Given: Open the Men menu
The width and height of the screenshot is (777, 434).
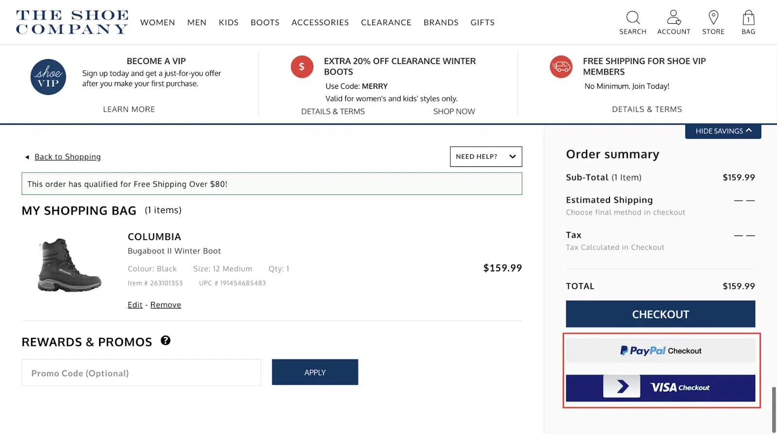Looking at the screenshot, I should tap(197, 22).
